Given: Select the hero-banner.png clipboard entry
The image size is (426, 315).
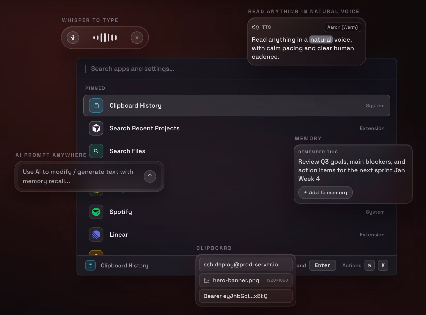Looking at the screenshot, I should 245,280.
